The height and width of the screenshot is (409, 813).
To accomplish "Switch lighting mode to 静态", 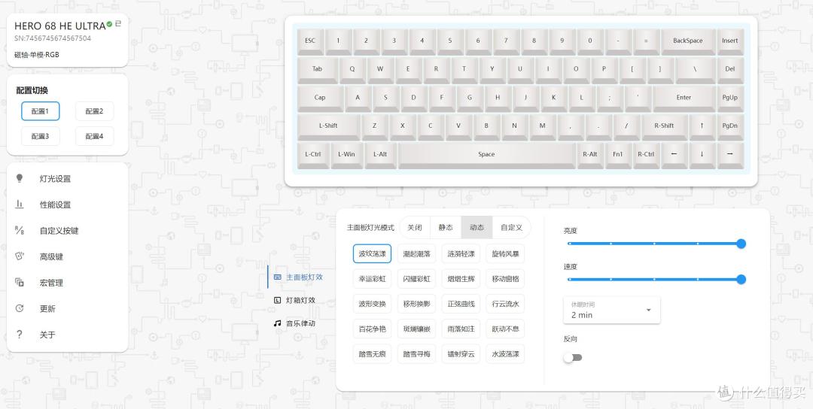I will 446,227.
